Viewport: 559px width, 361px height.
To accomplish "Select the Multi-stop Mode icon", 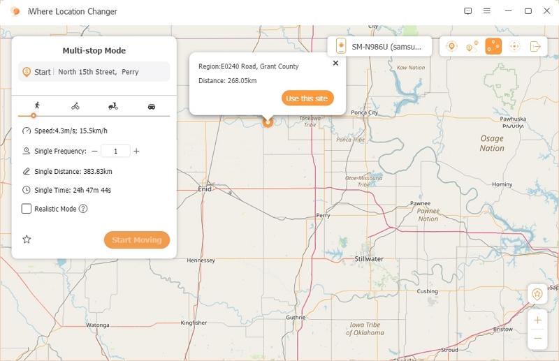I will (493, 46).
